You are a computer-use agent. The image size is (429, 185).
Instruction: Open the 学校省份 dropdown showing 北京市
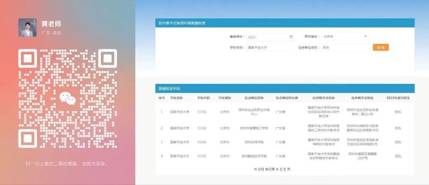click(x=345, y=37)
